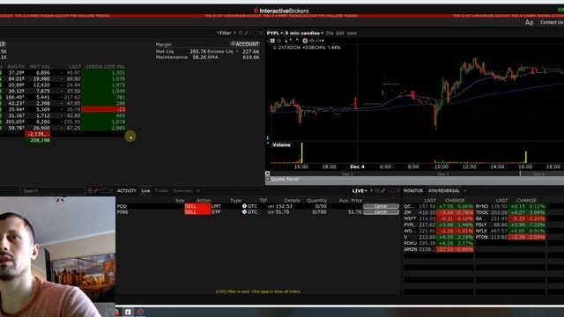Select the NFLX row in monitor watchlist

[x=510, y=231]
